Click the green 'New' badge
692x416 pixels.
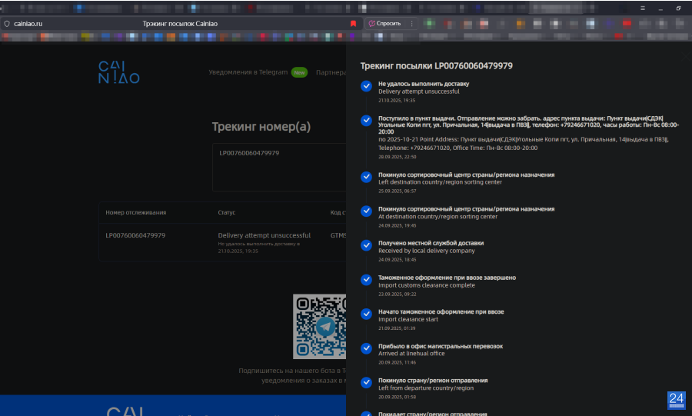(x=299, y=72)
